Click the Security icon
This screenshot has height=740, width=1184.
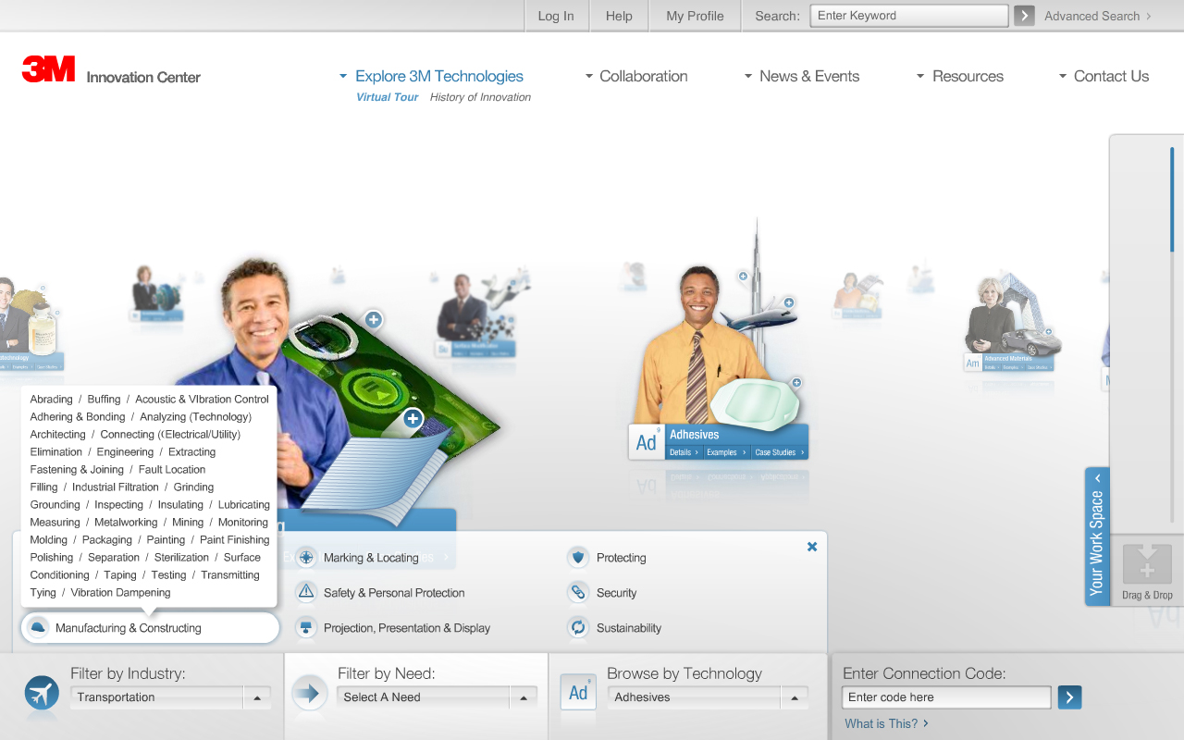pos(578,593)
